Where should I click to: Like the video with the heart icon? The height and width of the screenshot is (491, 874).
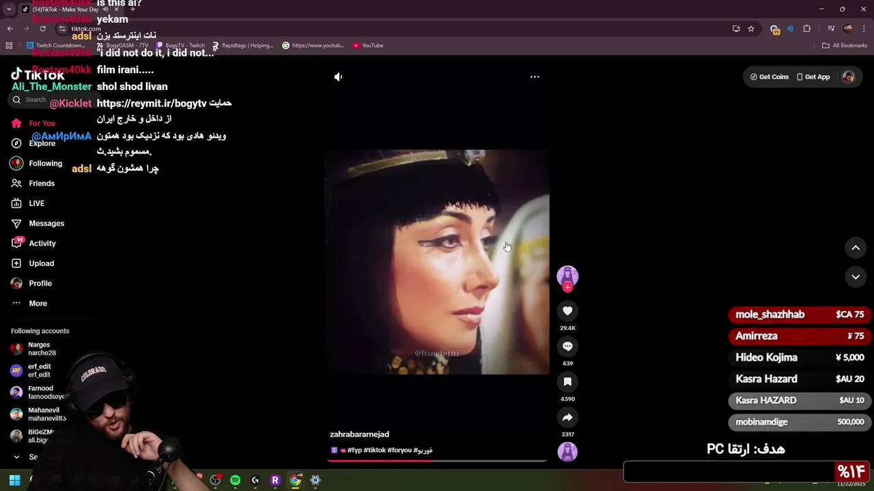pyautogui.click(x=567, y=311)
